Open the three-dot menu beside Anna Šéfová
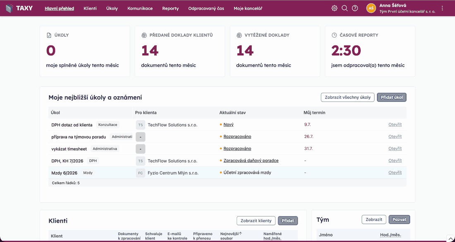Image resolution: width=455 pixels, height=242 pixels. pyautogui.click(x=442, y=8)
